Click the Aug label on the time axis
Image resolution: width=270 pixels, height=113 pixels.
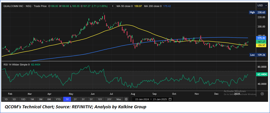[133, 94]
